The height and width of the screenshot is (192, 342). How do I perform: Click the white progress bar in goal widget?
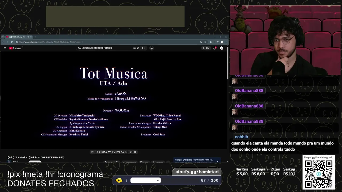point(146,181)
